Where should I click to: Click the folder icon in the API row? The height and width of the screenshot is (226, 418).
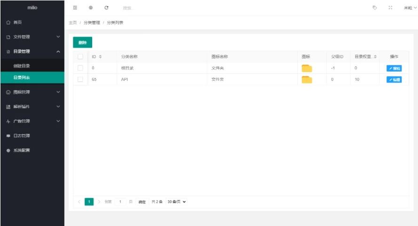click(307, 80)
